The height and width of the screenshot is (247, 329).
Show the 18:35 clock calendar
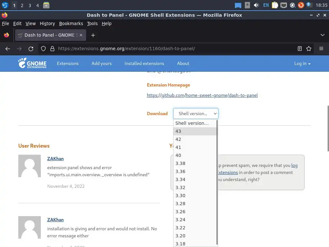321,5
